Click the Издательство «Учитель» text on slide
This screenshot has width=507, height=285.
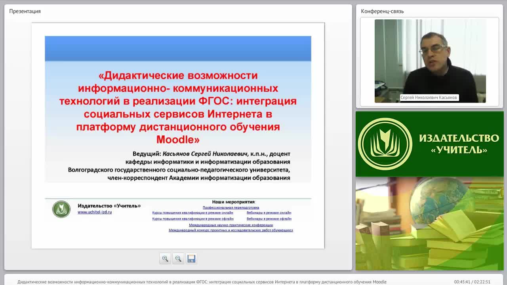[109, 206]
